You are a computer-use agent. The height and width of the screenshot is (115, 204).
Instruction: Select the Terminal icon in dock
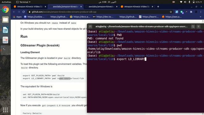tap(5, 50)
